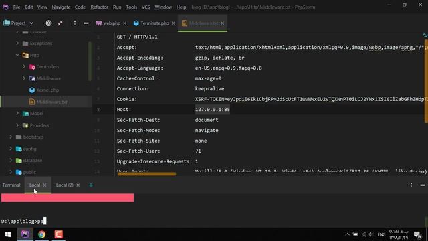Open Project panel options three-dots menu
The image size is (428, 241).
click(x=74, y=23)
